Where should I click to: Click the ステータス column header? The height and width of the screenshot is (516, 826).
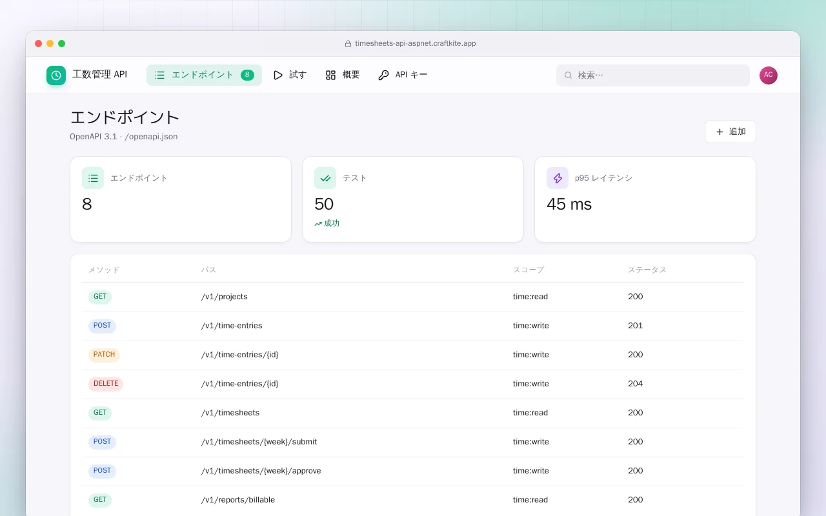coord(647,270)
